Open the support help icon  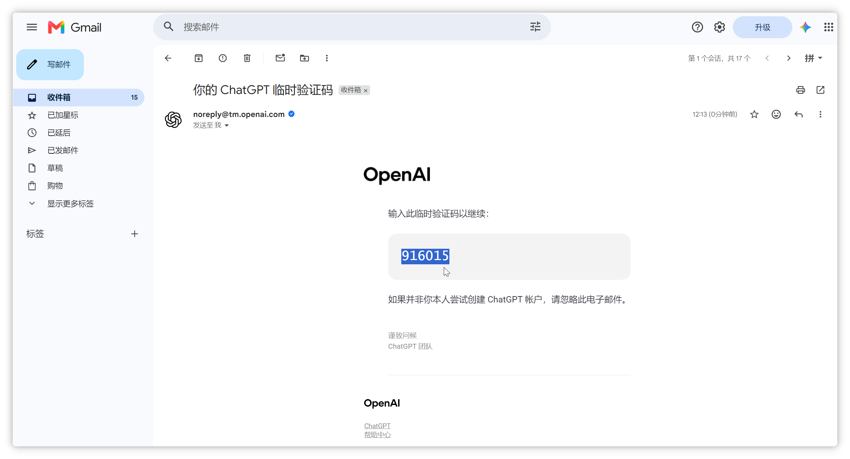[697, 27]
